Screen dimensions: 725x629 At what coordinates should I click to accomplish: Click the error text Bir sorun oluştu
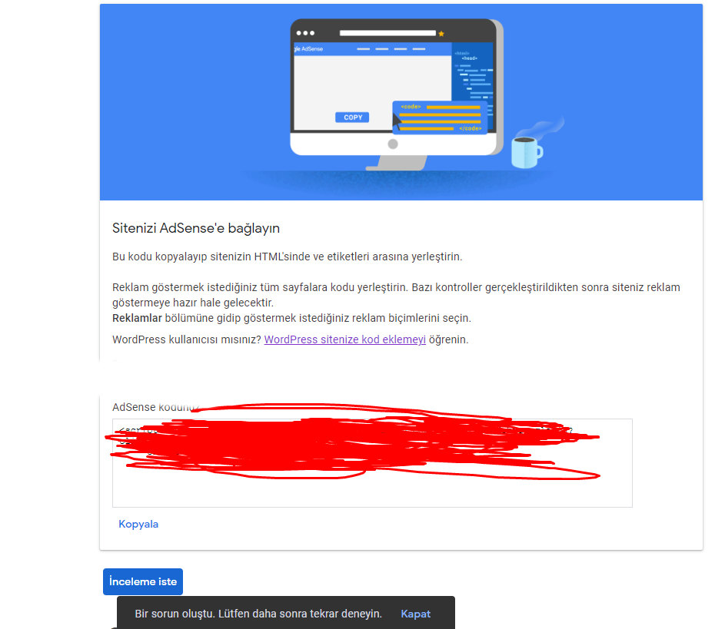258,614
